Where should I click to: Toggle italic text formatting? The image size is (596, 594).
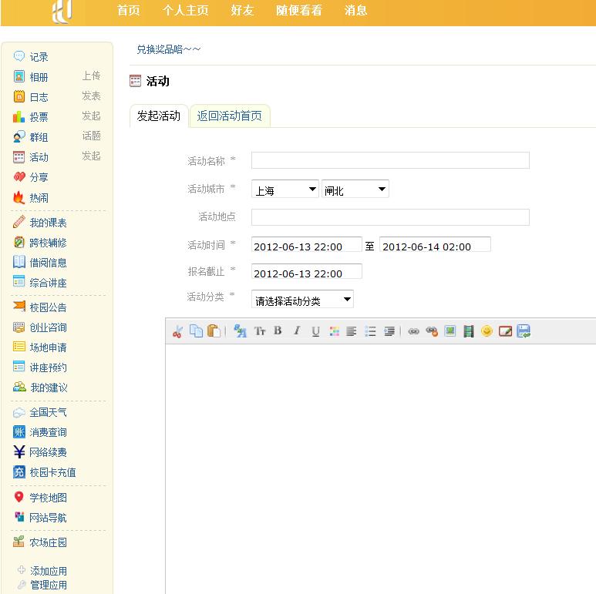coord(296,331)
